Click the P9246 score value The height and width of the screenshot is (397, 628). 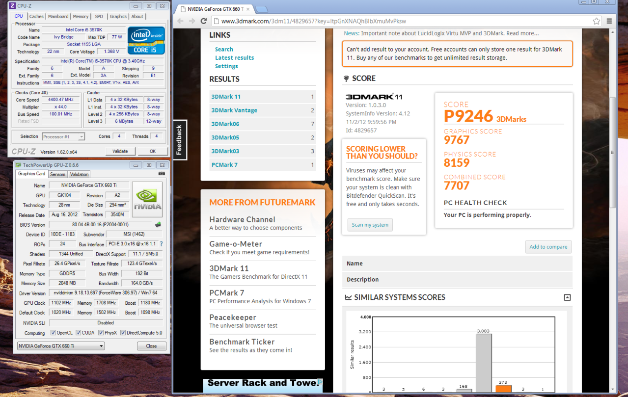468,116
